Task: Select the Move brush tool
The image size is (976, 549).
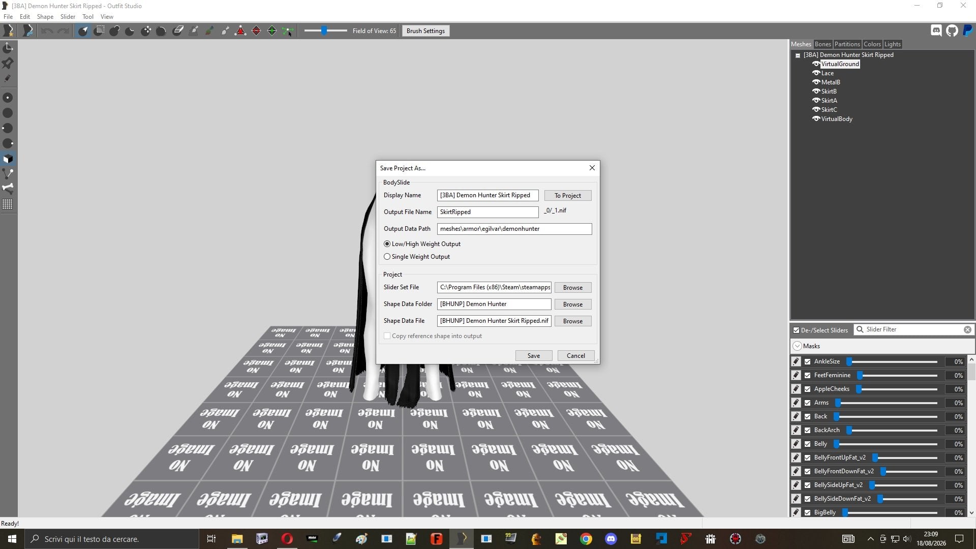Action: 146,31
